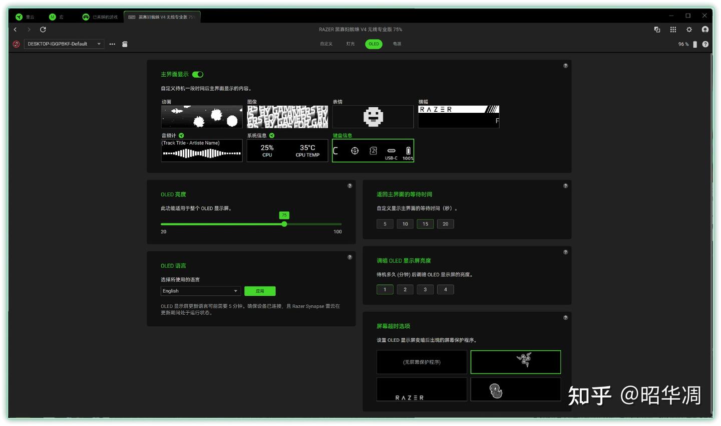Select the 表情 smiley thumbnail
The width and height of the screenshot is (721, 426).
point(373,117)
